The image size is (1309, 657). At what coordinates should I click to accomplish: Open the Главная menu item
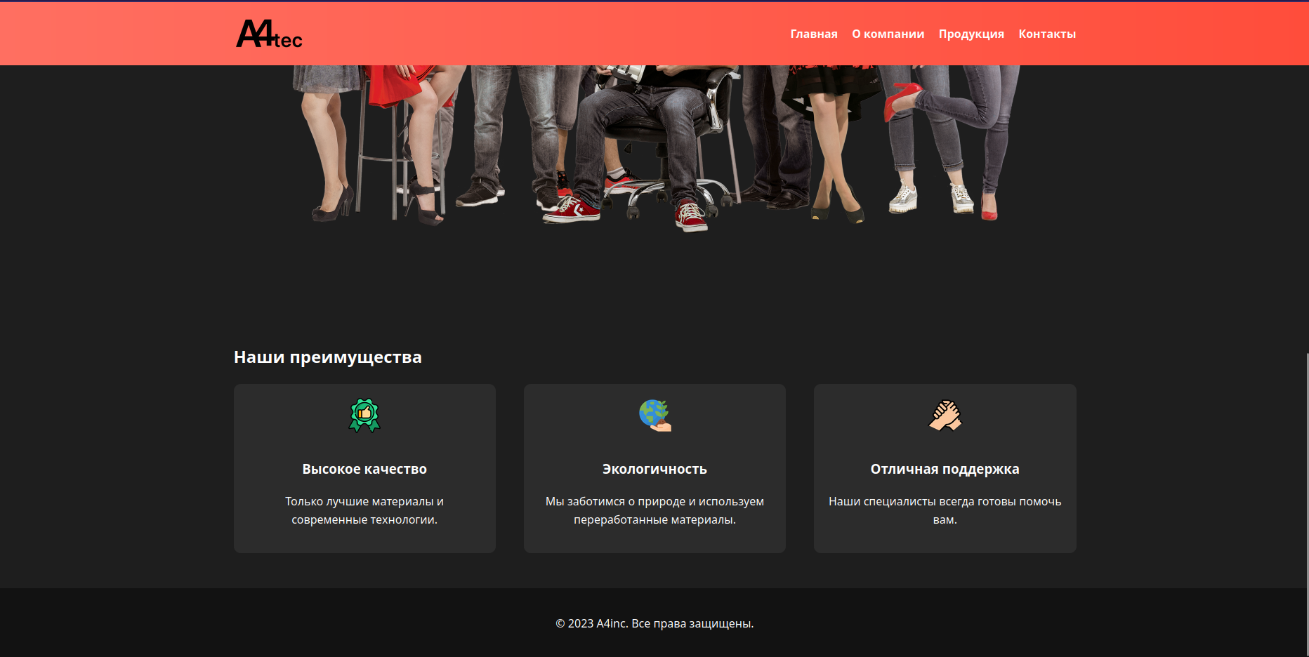(x=813, y=34)
